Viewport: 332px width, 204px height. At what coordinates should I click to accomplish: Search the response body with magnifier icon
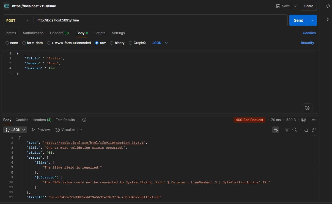click(295, 130)
